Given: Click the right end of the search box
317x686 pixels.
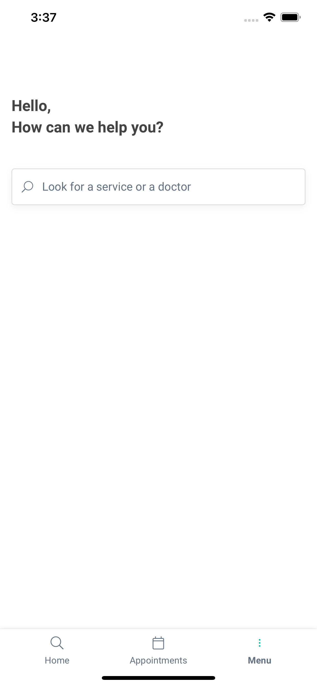Looking at the screenshot, I should 293,187.
